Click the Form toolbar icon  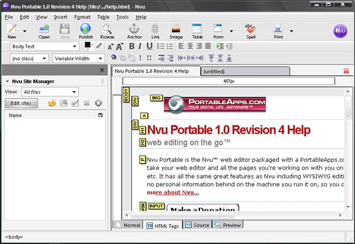click(218, 31)
